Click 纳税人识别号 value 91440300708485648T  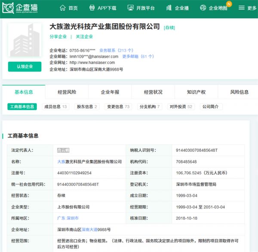point(197,150)
